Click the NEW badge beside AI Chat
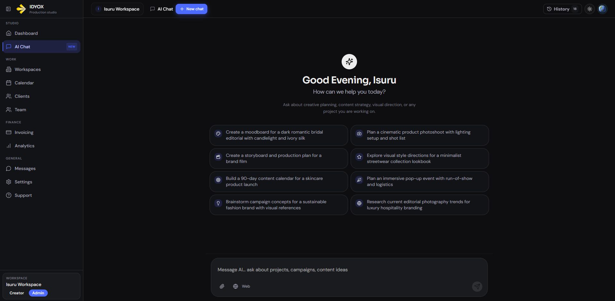The height and width of the screenshot is (301, 615). (x=72, y=47)
